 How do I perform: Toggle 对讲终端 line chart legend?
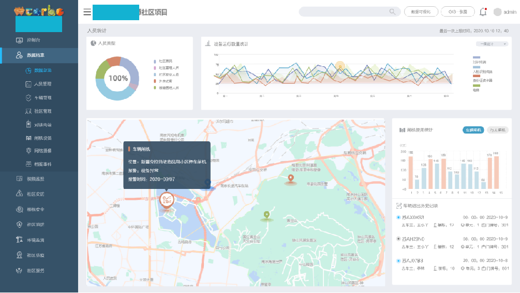pyautogui.click(x=479, y=60)
